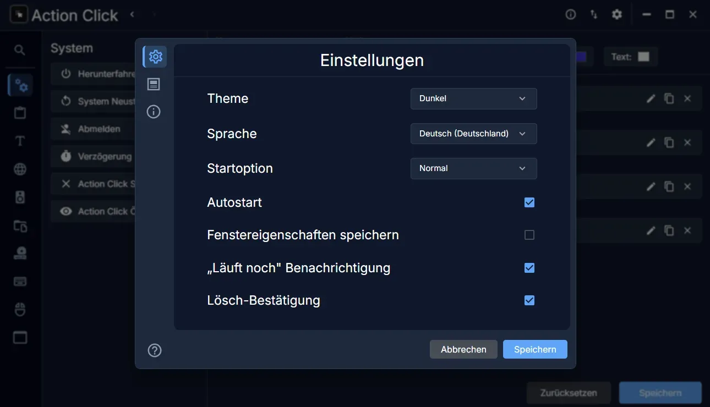Click the gray Text color swatch
The image size is (710, 407).
643,57
